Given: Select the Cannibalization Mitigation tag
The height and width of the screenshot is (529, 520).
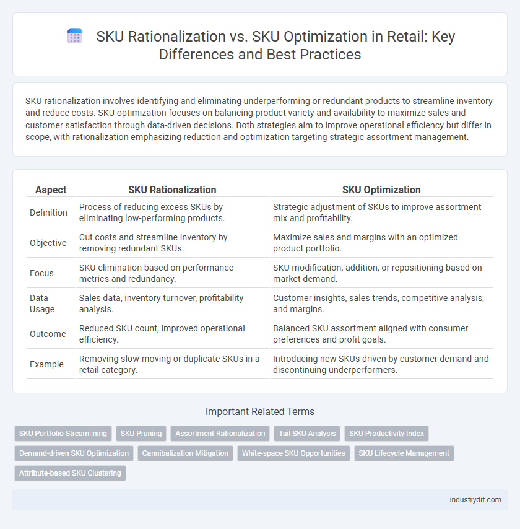Looking at the screenshot, I should pyautogui.click(x=185, y=453).
